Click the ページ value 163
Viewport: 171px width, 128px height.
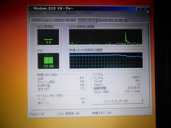click(83, 99)
